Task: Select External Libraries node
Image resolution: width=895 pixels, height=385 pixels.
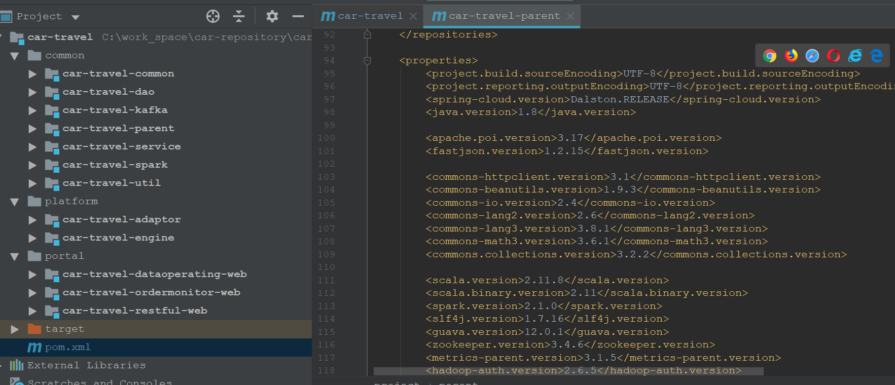Action: 86,365
